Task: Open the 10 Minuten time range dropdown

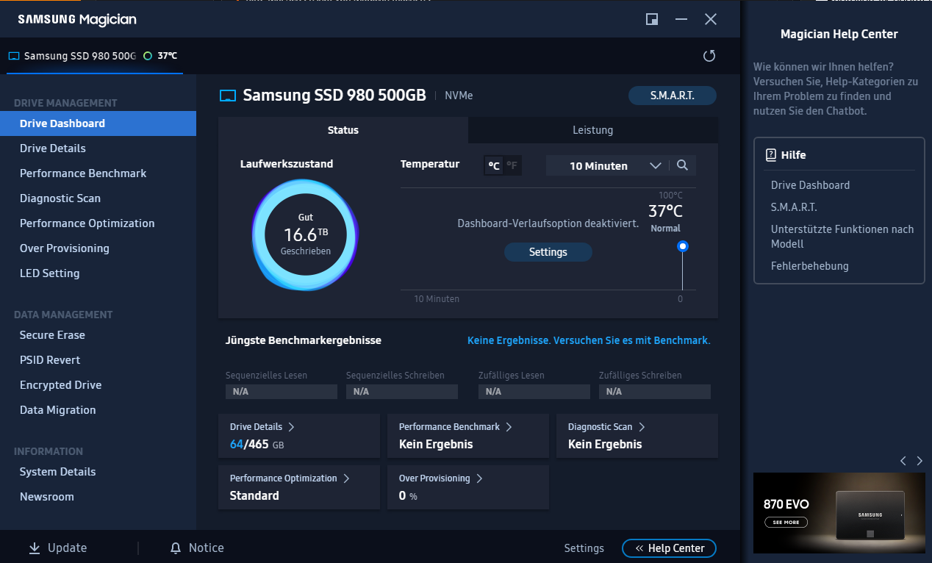Action: click(607, 165)
